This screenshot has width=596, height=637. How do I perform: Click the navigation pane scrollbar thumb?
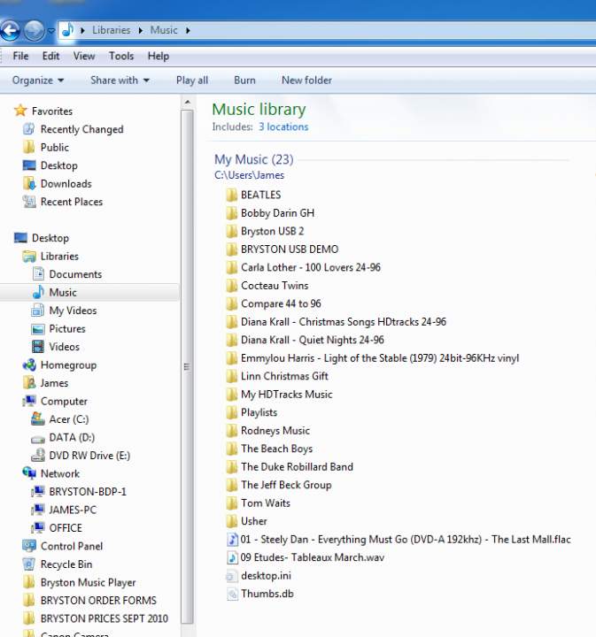tap(187, 366)
